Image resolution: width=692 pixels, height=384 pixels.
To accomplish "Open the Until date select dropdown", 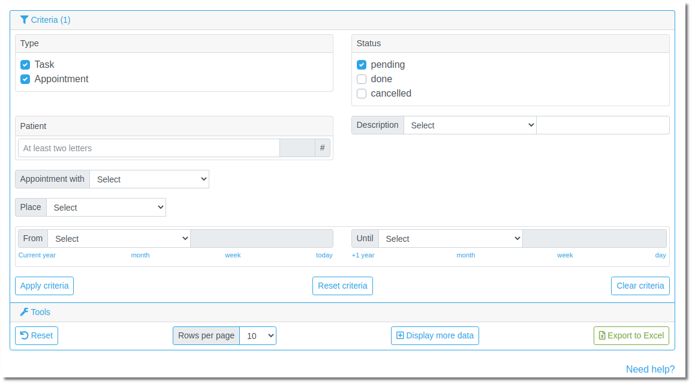I will tap(450, 239).
